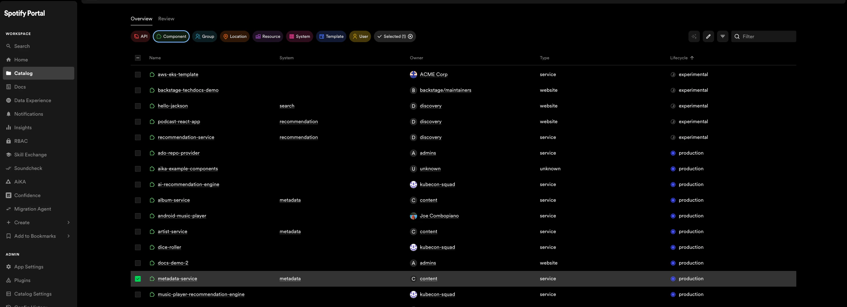Open Migration Agent in sidebar
The width and height of the screenshot is (847, 307).
[39, 209]
